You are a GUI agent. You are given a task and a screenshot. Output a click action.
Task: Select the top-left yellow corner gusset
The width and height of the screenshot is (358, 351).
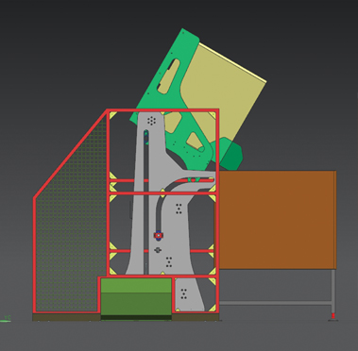[112, 115]
